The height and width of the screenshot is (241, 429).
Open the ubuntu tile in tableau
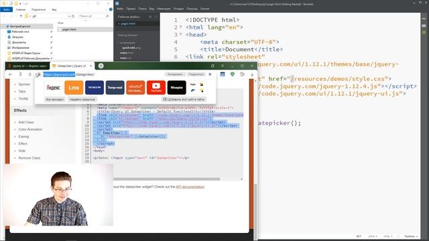click(135, 88)
